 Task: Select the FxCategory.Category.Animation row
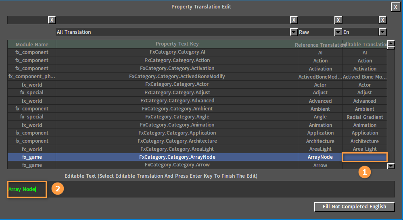pyautogui.click(x=177, y=125)
